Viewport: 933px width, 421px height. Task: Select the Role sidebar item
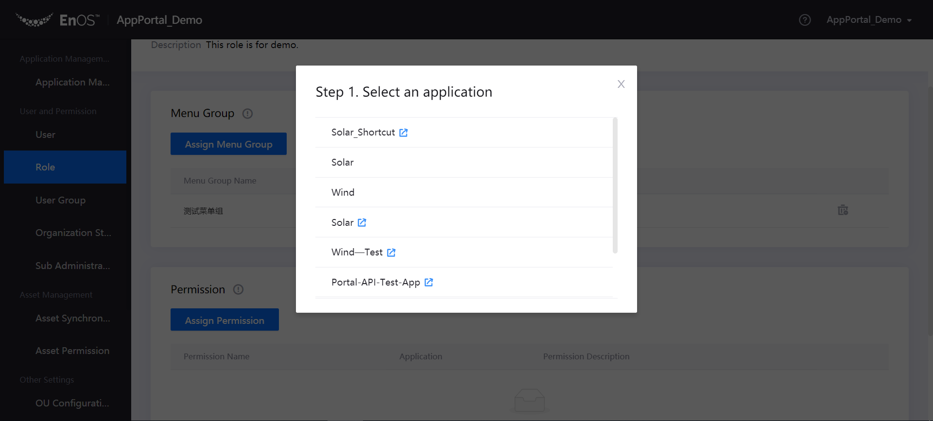[45, 167]
